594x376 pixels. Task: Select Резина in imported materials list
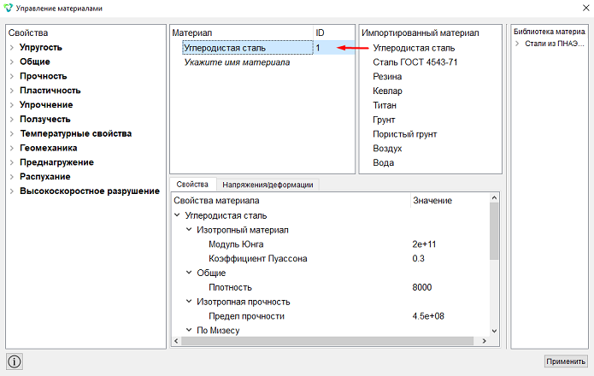click(387, 77)
